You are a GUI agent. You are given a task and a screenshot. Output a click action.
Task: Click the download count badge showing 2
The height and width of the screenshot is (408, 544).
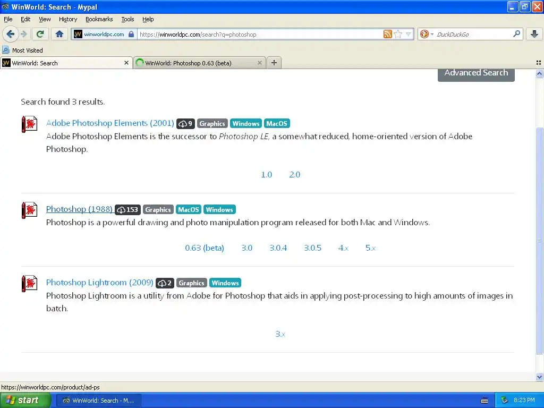pyautogui.click(x=165, y=283)
